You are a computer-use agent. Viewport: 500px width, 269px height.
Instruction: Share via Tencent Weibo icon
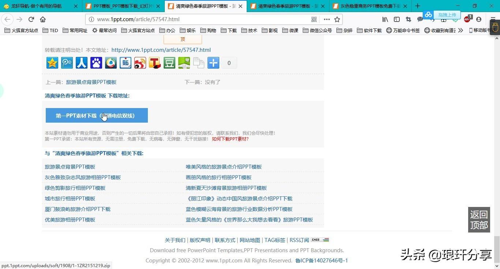click(x=67, y=63)
